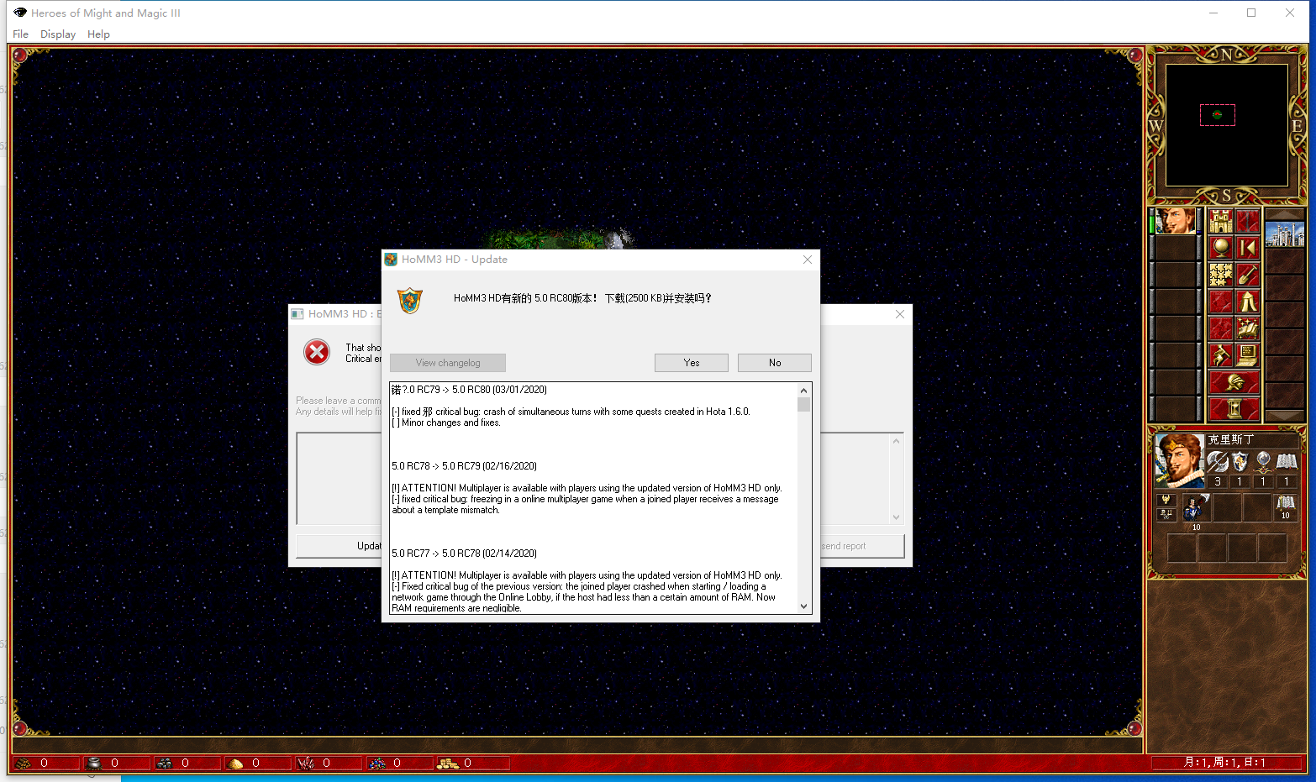This screenshot has width=1316, height=782.
Task: Click the ore resource icon
Action: [165, 764]
